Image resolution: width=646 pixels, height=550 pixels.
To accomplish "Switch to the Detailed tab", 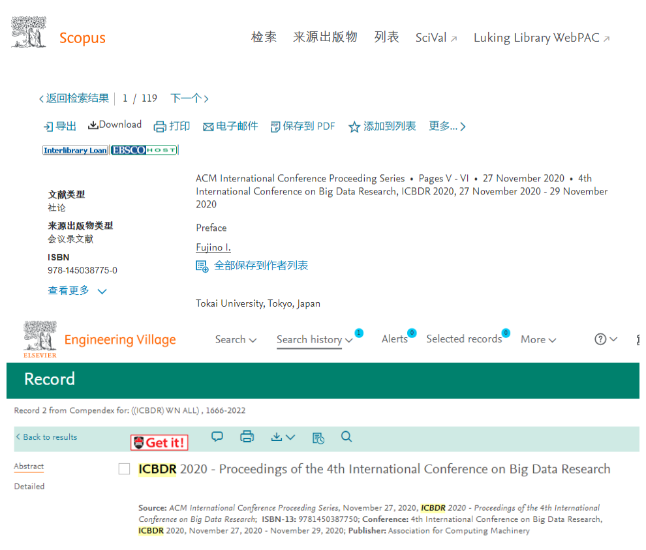I will (x=29, y=487).
